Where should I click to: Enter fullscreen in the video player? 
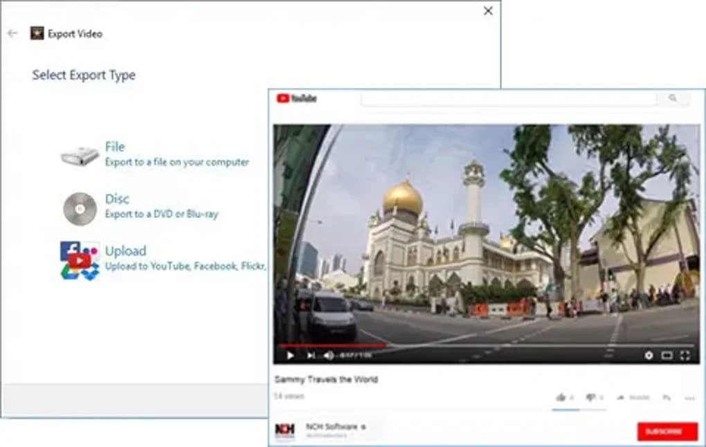pyautogui.click(x=685, y=356)
